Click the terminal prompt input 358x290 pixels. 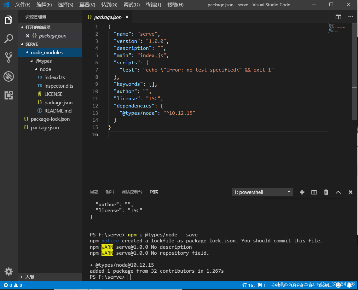point(129,277)
